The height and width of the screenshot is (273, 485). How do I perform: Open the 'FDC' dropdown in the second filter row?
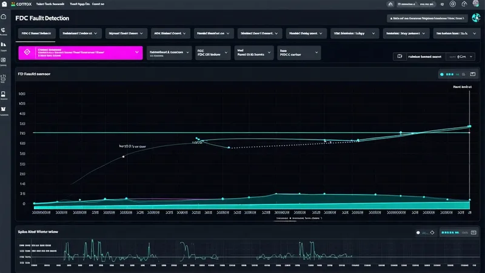(213, 53)
